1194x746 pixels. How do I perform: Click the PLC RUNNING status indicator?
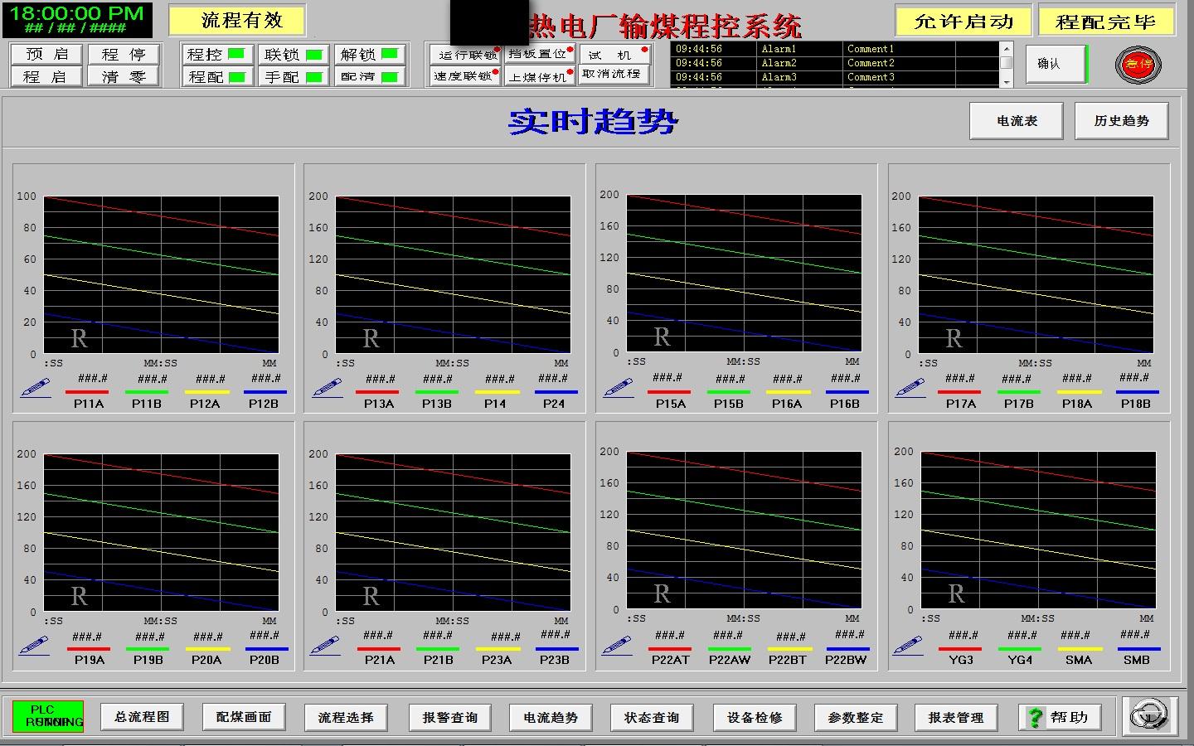coord(48,716)
